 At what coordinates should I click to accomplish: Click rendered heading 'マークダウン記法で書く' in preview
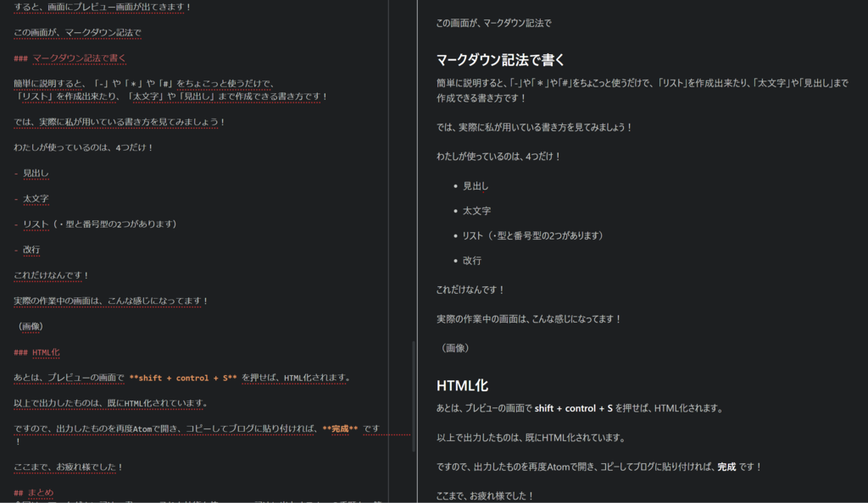point(500,59)
